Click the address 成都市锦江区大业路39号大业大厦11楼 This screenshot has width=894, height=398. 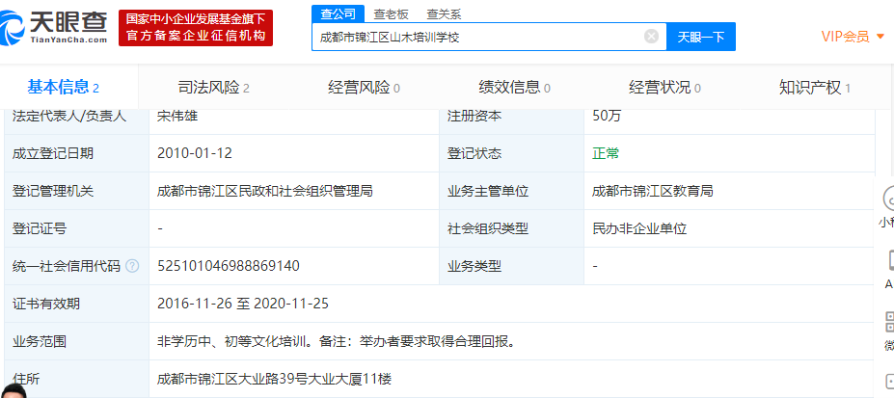click(x=274, y=379)
